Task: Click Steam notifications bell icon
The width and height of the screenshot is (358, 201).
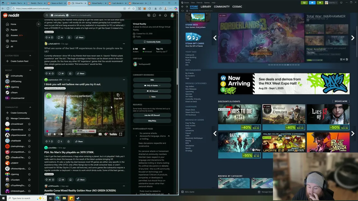Action: pyautogui.click(x=320, y=3)
